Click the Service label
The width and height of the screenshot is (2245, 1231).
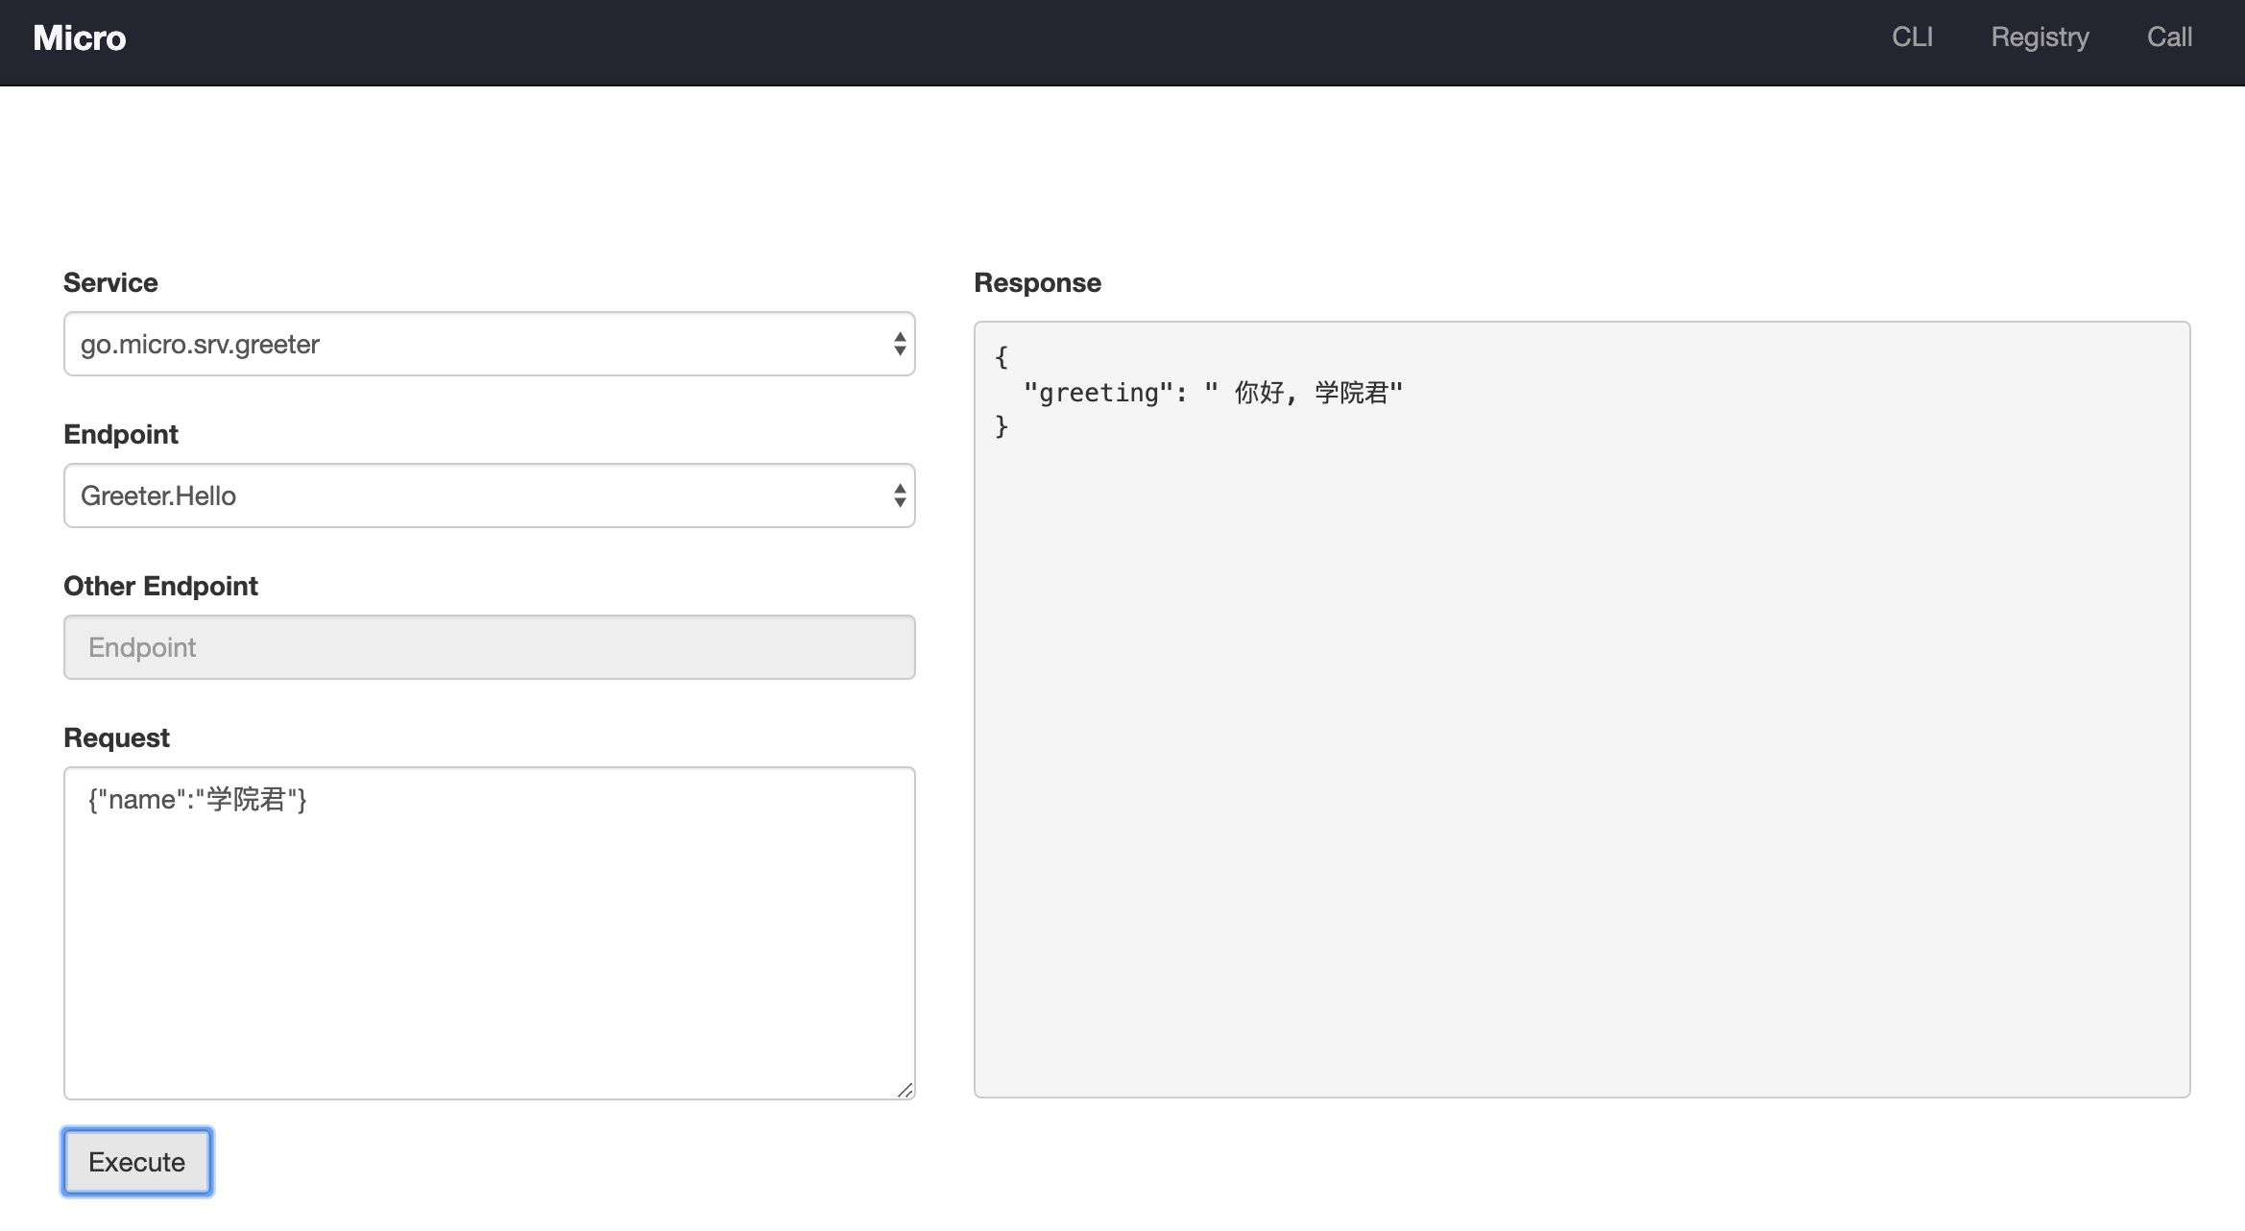click(x=110, y=283)
